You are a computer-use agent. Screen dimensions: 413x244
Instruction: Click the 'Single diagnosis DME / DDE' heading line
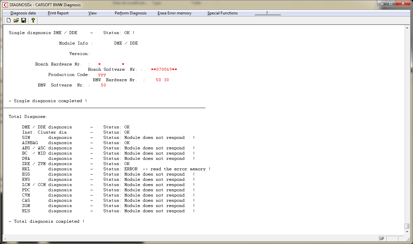[72, 33]
